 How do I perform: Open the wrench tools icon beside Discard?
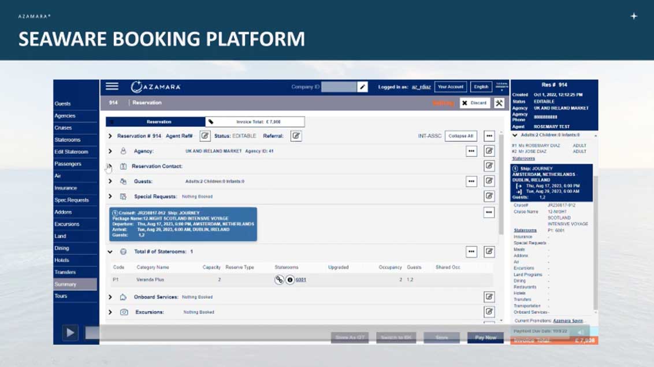coord(499,103)
